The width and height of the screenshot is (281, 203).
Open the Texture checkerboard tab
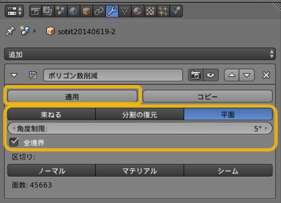pyautogui.click(x=151, y=11)
